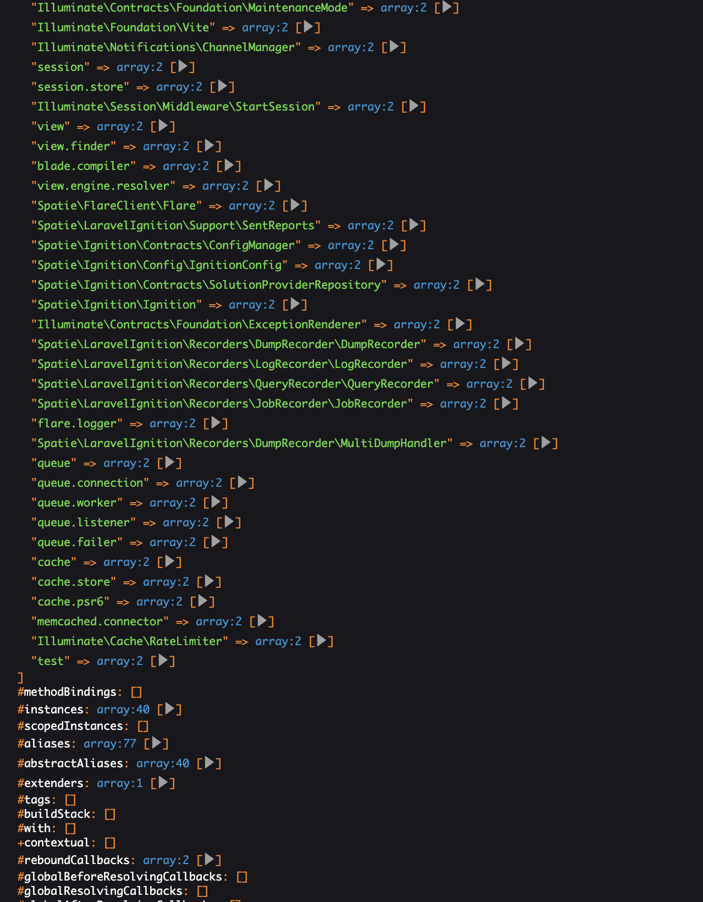This screenshot has height=902, width=703.
Task: Expand the array for the plain "view" key
Action: point(163,127)
